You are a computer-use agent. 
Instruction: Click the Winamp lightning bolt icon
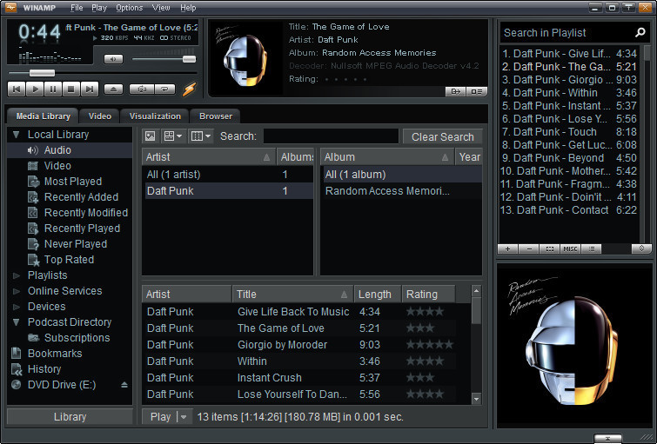click(189, 88)
